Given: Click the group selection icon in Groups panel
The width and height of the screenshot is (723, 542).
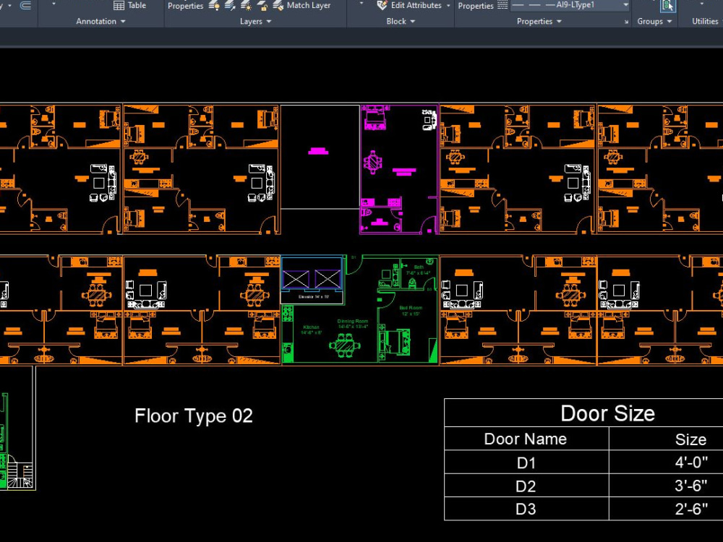Looking at the screenshot, I should pyautogui.click(x=667, y=7).
